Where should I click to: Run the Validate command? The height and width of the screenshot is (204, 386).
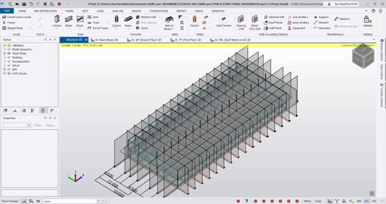[x=367, y=21]
